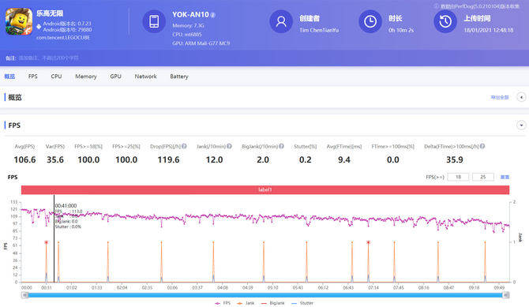Click help icon next to Delta(FTime)>100ms
The height and width of the screenshot is (307, 529).
[x=482, y=146]
